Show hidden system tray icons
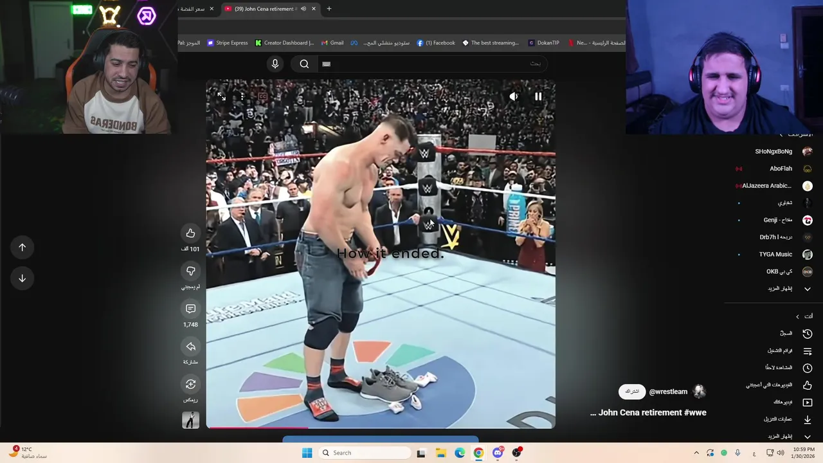The height and width of the screenshot is (463, 823). tap(696, 453)
